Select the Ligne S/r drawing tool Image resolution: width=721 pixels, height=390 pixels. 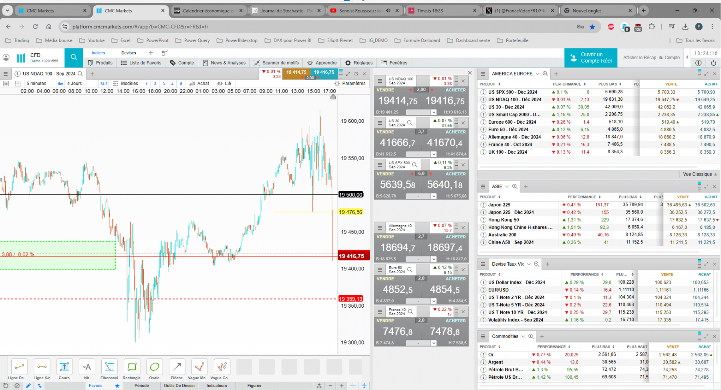click(42, 367)
